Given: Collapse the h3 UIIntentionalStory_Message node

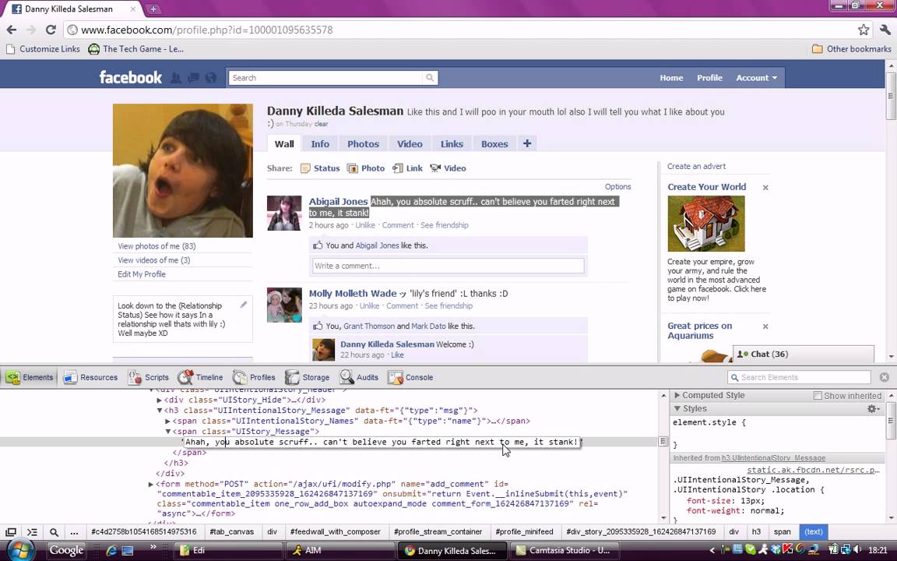Looking at the screenshot, I should (x=160, y=411).
